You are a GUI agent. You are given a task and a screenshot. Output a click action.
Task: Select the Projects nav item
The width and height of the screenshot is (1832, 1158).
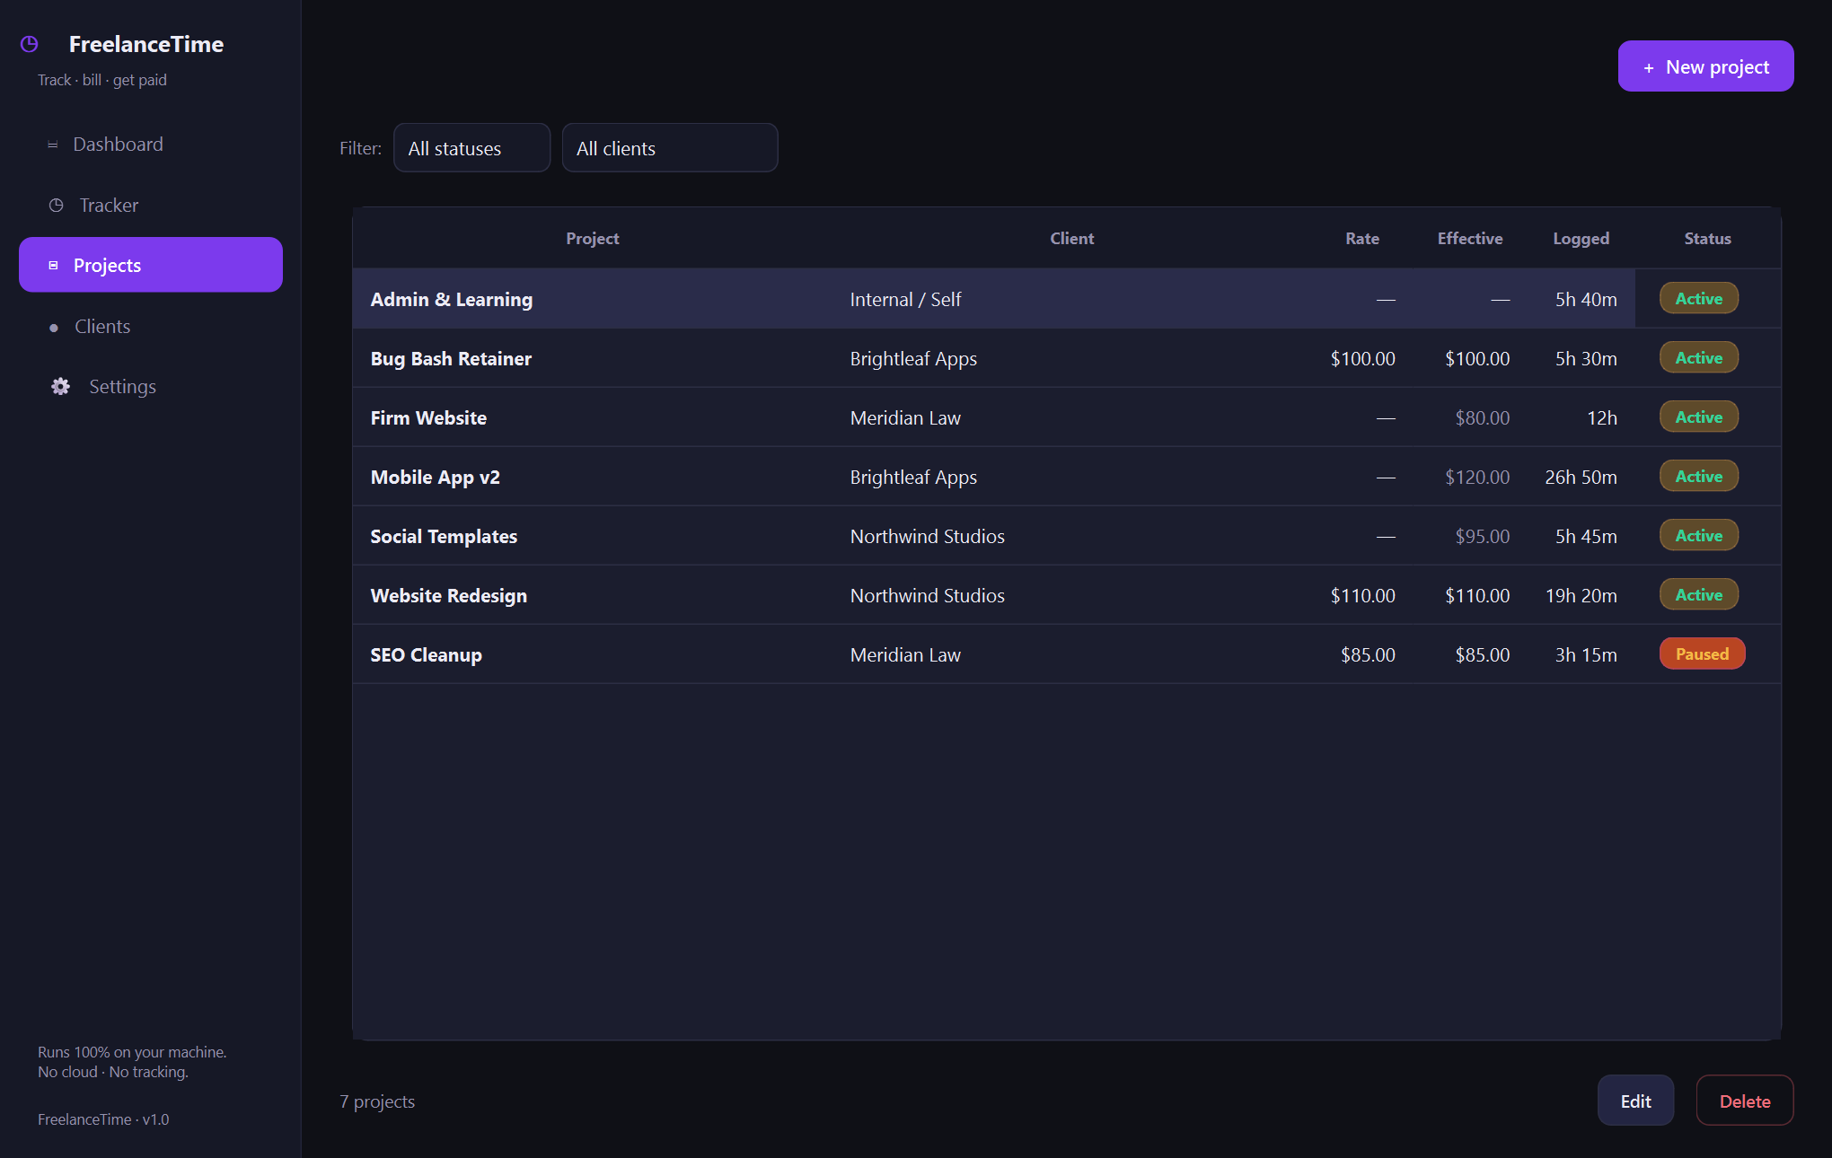(x=151, y=265)
